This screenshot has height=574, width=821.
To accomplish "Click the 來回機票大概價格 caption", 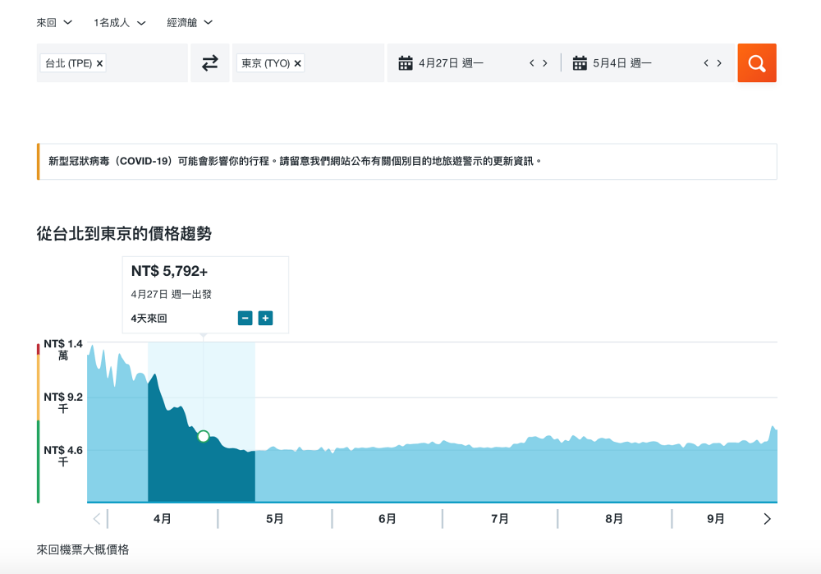I will tap(83, 549).
